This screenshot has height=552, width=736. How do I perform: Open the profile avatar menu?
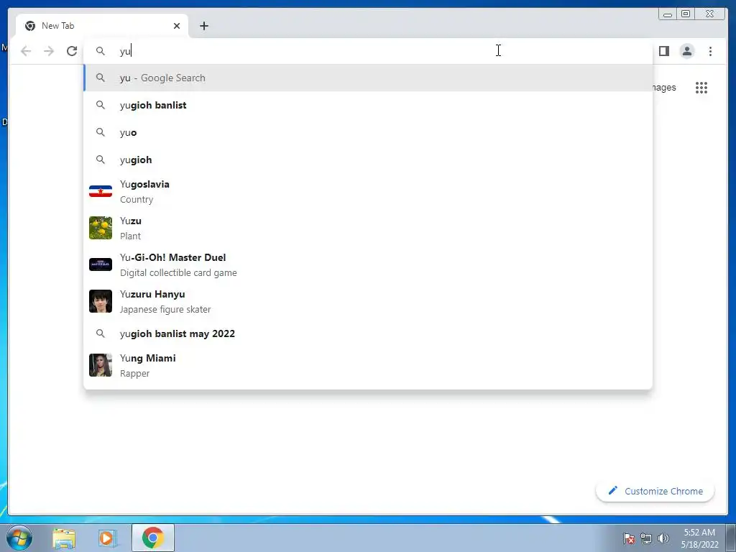[686, 51]
